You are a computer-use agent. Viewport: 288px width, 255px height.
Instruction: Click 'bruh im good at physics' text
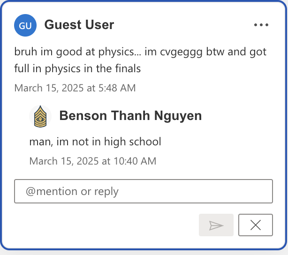tap(78, 52)
